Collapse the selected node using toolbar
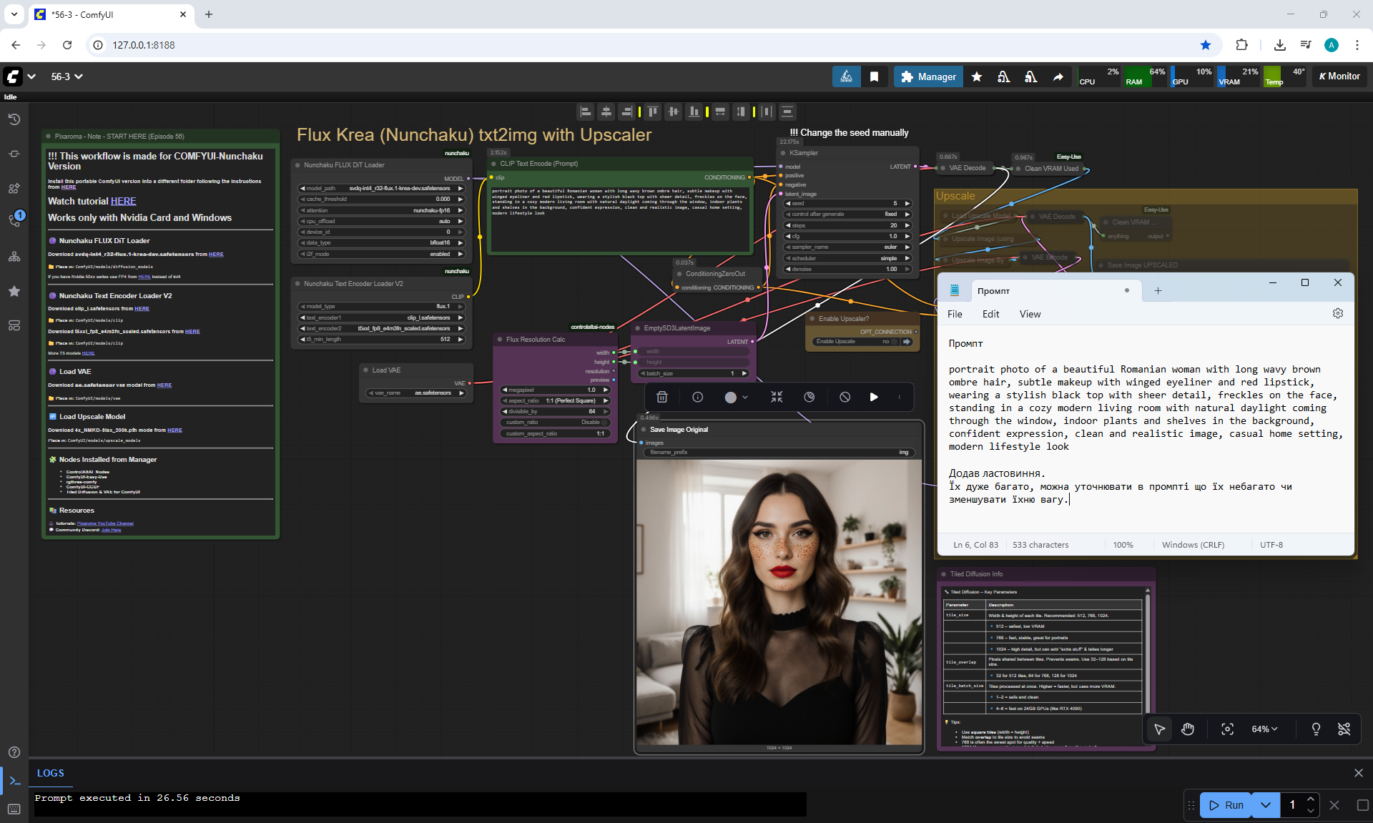1373x823 pixels. coord(777,397)
